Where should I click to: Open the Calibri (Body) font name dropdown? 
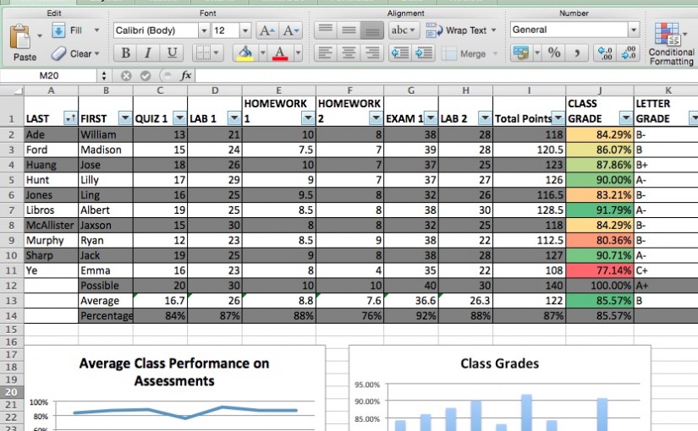[203, 30]
